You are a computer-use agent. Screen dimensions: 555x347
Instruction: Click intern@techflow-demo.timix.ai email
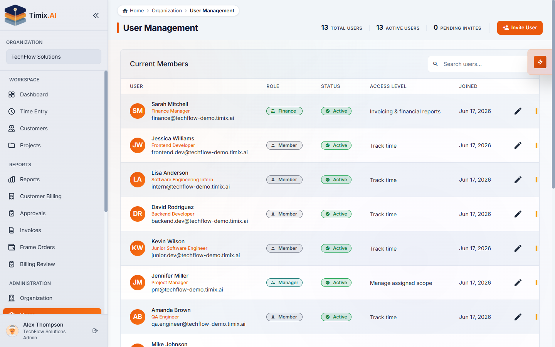[x=190, y=187]
